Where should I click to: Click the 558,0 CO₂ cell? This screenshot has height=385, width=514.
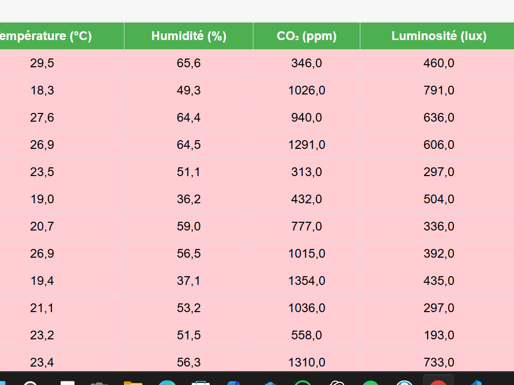[x=306, y=335]
